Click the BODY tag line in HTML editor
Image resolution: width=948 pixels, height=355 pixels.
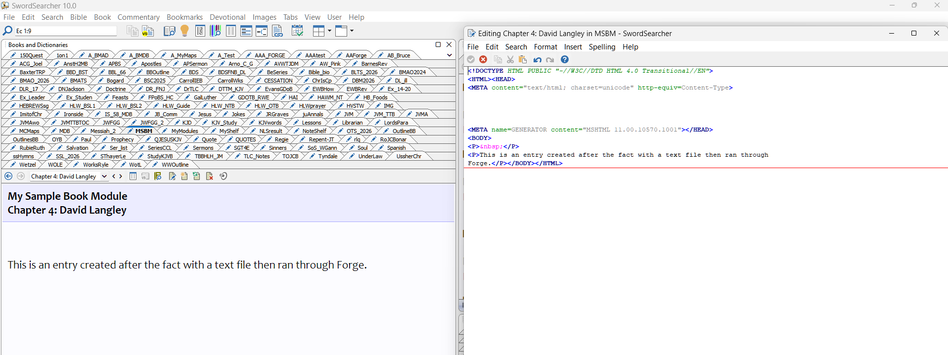(x=480, y=138)
